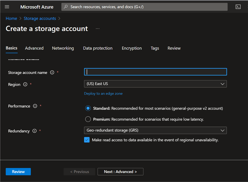
Task: Click the Next : Advanced button
Action: coord(120,172)
